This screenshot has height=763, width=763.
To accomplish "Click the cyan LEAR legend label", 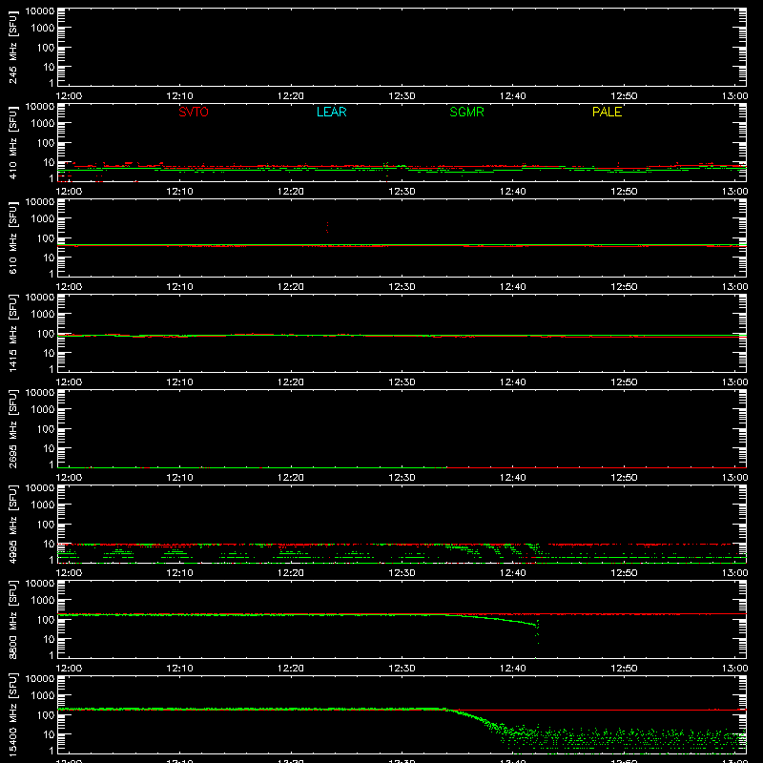I will coord(331,112).
